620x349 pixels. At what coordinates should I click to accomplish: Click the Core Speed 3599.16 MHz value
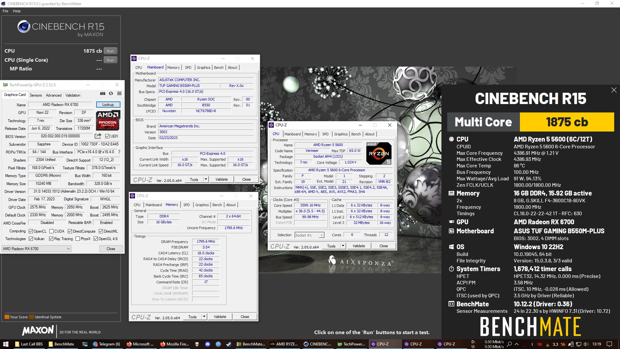310,206
